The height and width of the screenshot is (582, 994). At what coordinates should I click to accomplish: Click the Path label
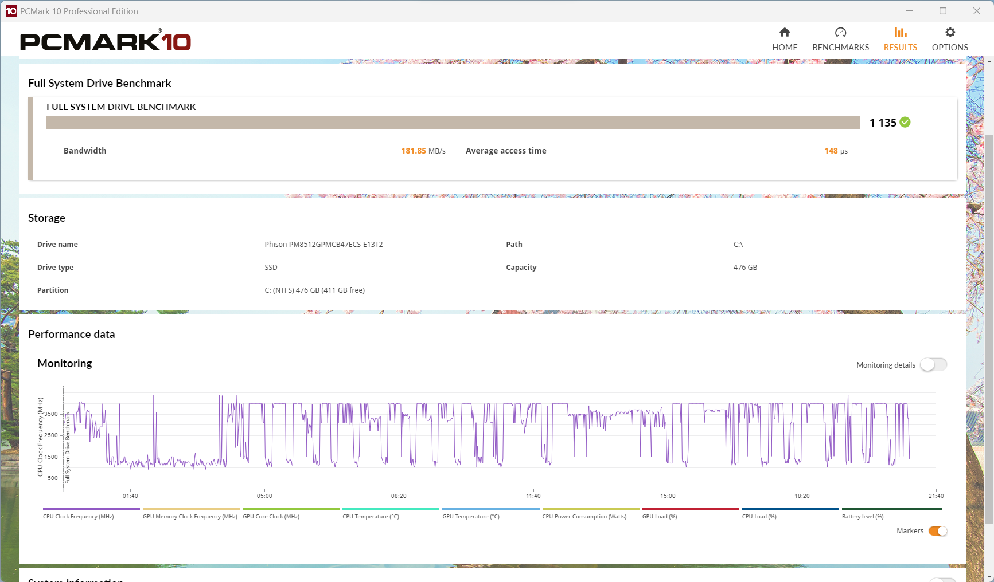pyautogui.click(x=514, y=245)
